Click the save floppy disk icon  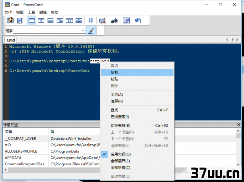coord(20,21)
